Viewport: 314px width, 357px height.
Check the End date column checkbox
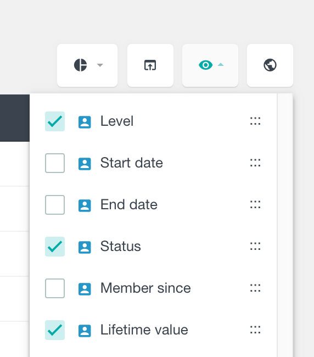tap(55, 205)
